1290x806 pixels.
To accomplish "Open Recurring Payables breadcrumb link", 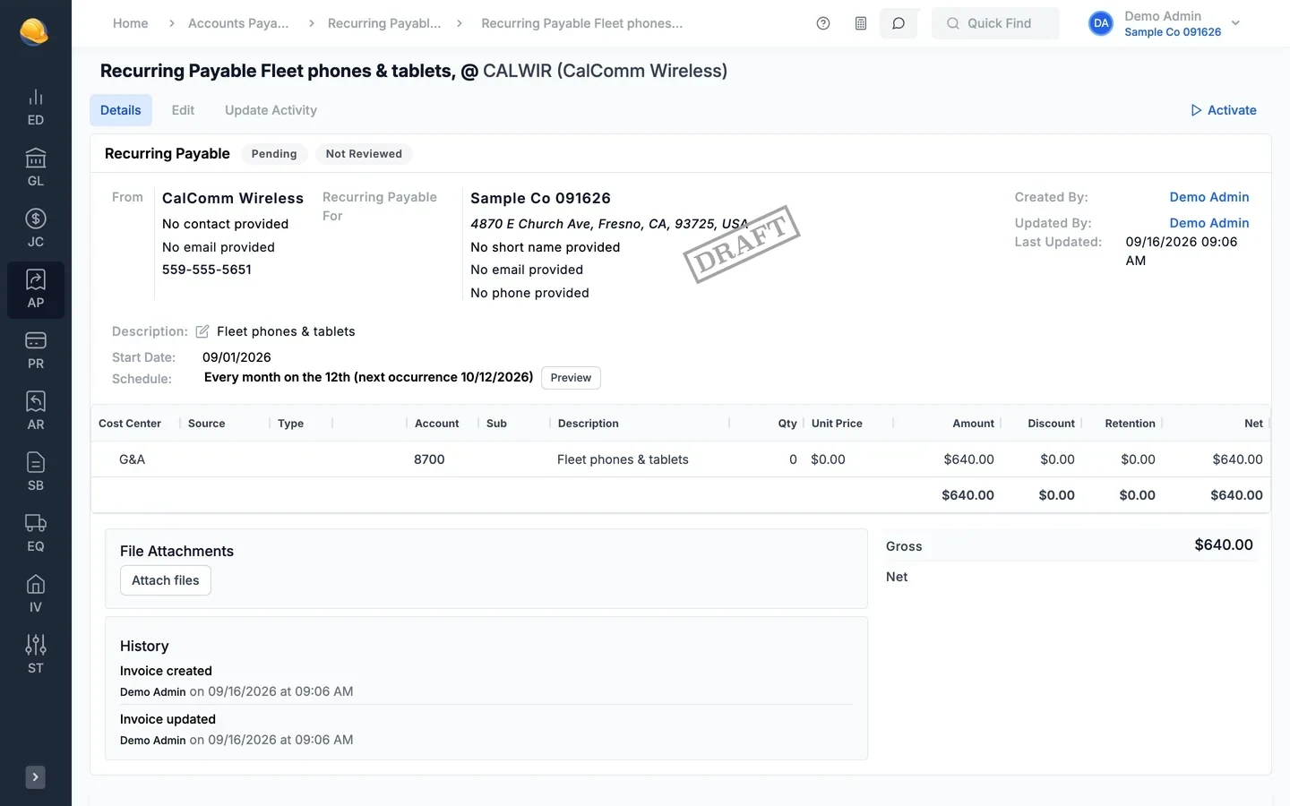I will coord(384,23).
